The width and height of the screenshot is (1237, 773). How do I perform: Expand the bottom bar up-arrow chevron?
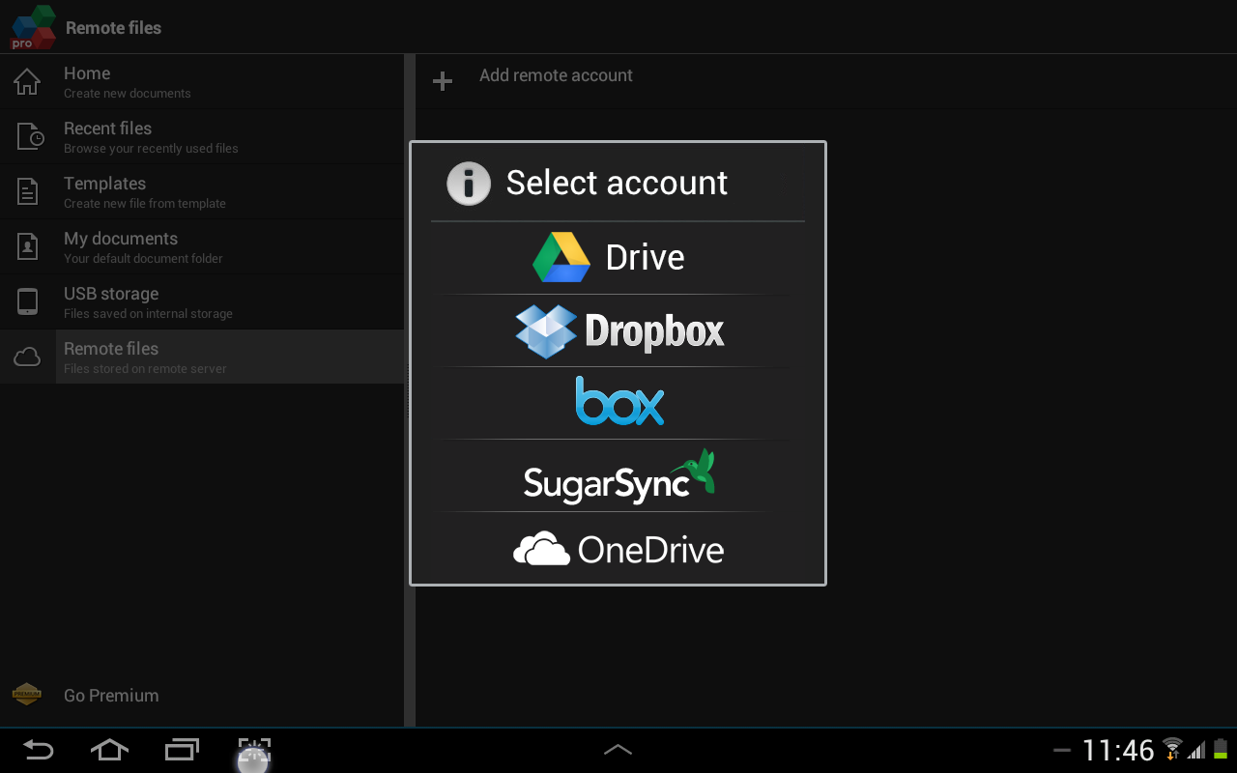tap(618, 750)
